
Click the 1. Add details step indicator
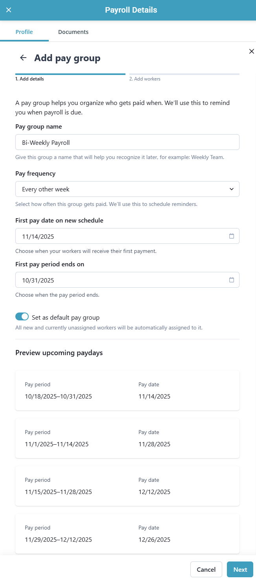click(x=30, y=79)
